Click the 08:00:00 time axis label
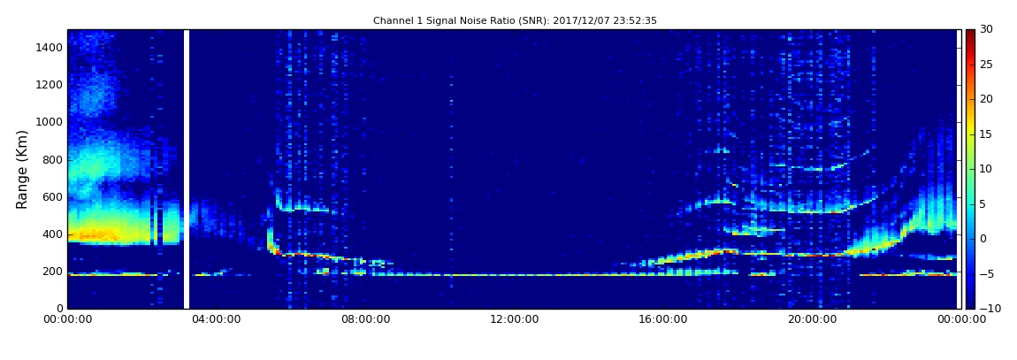Viewport: 1017px width, 360px height. [365, 319]
